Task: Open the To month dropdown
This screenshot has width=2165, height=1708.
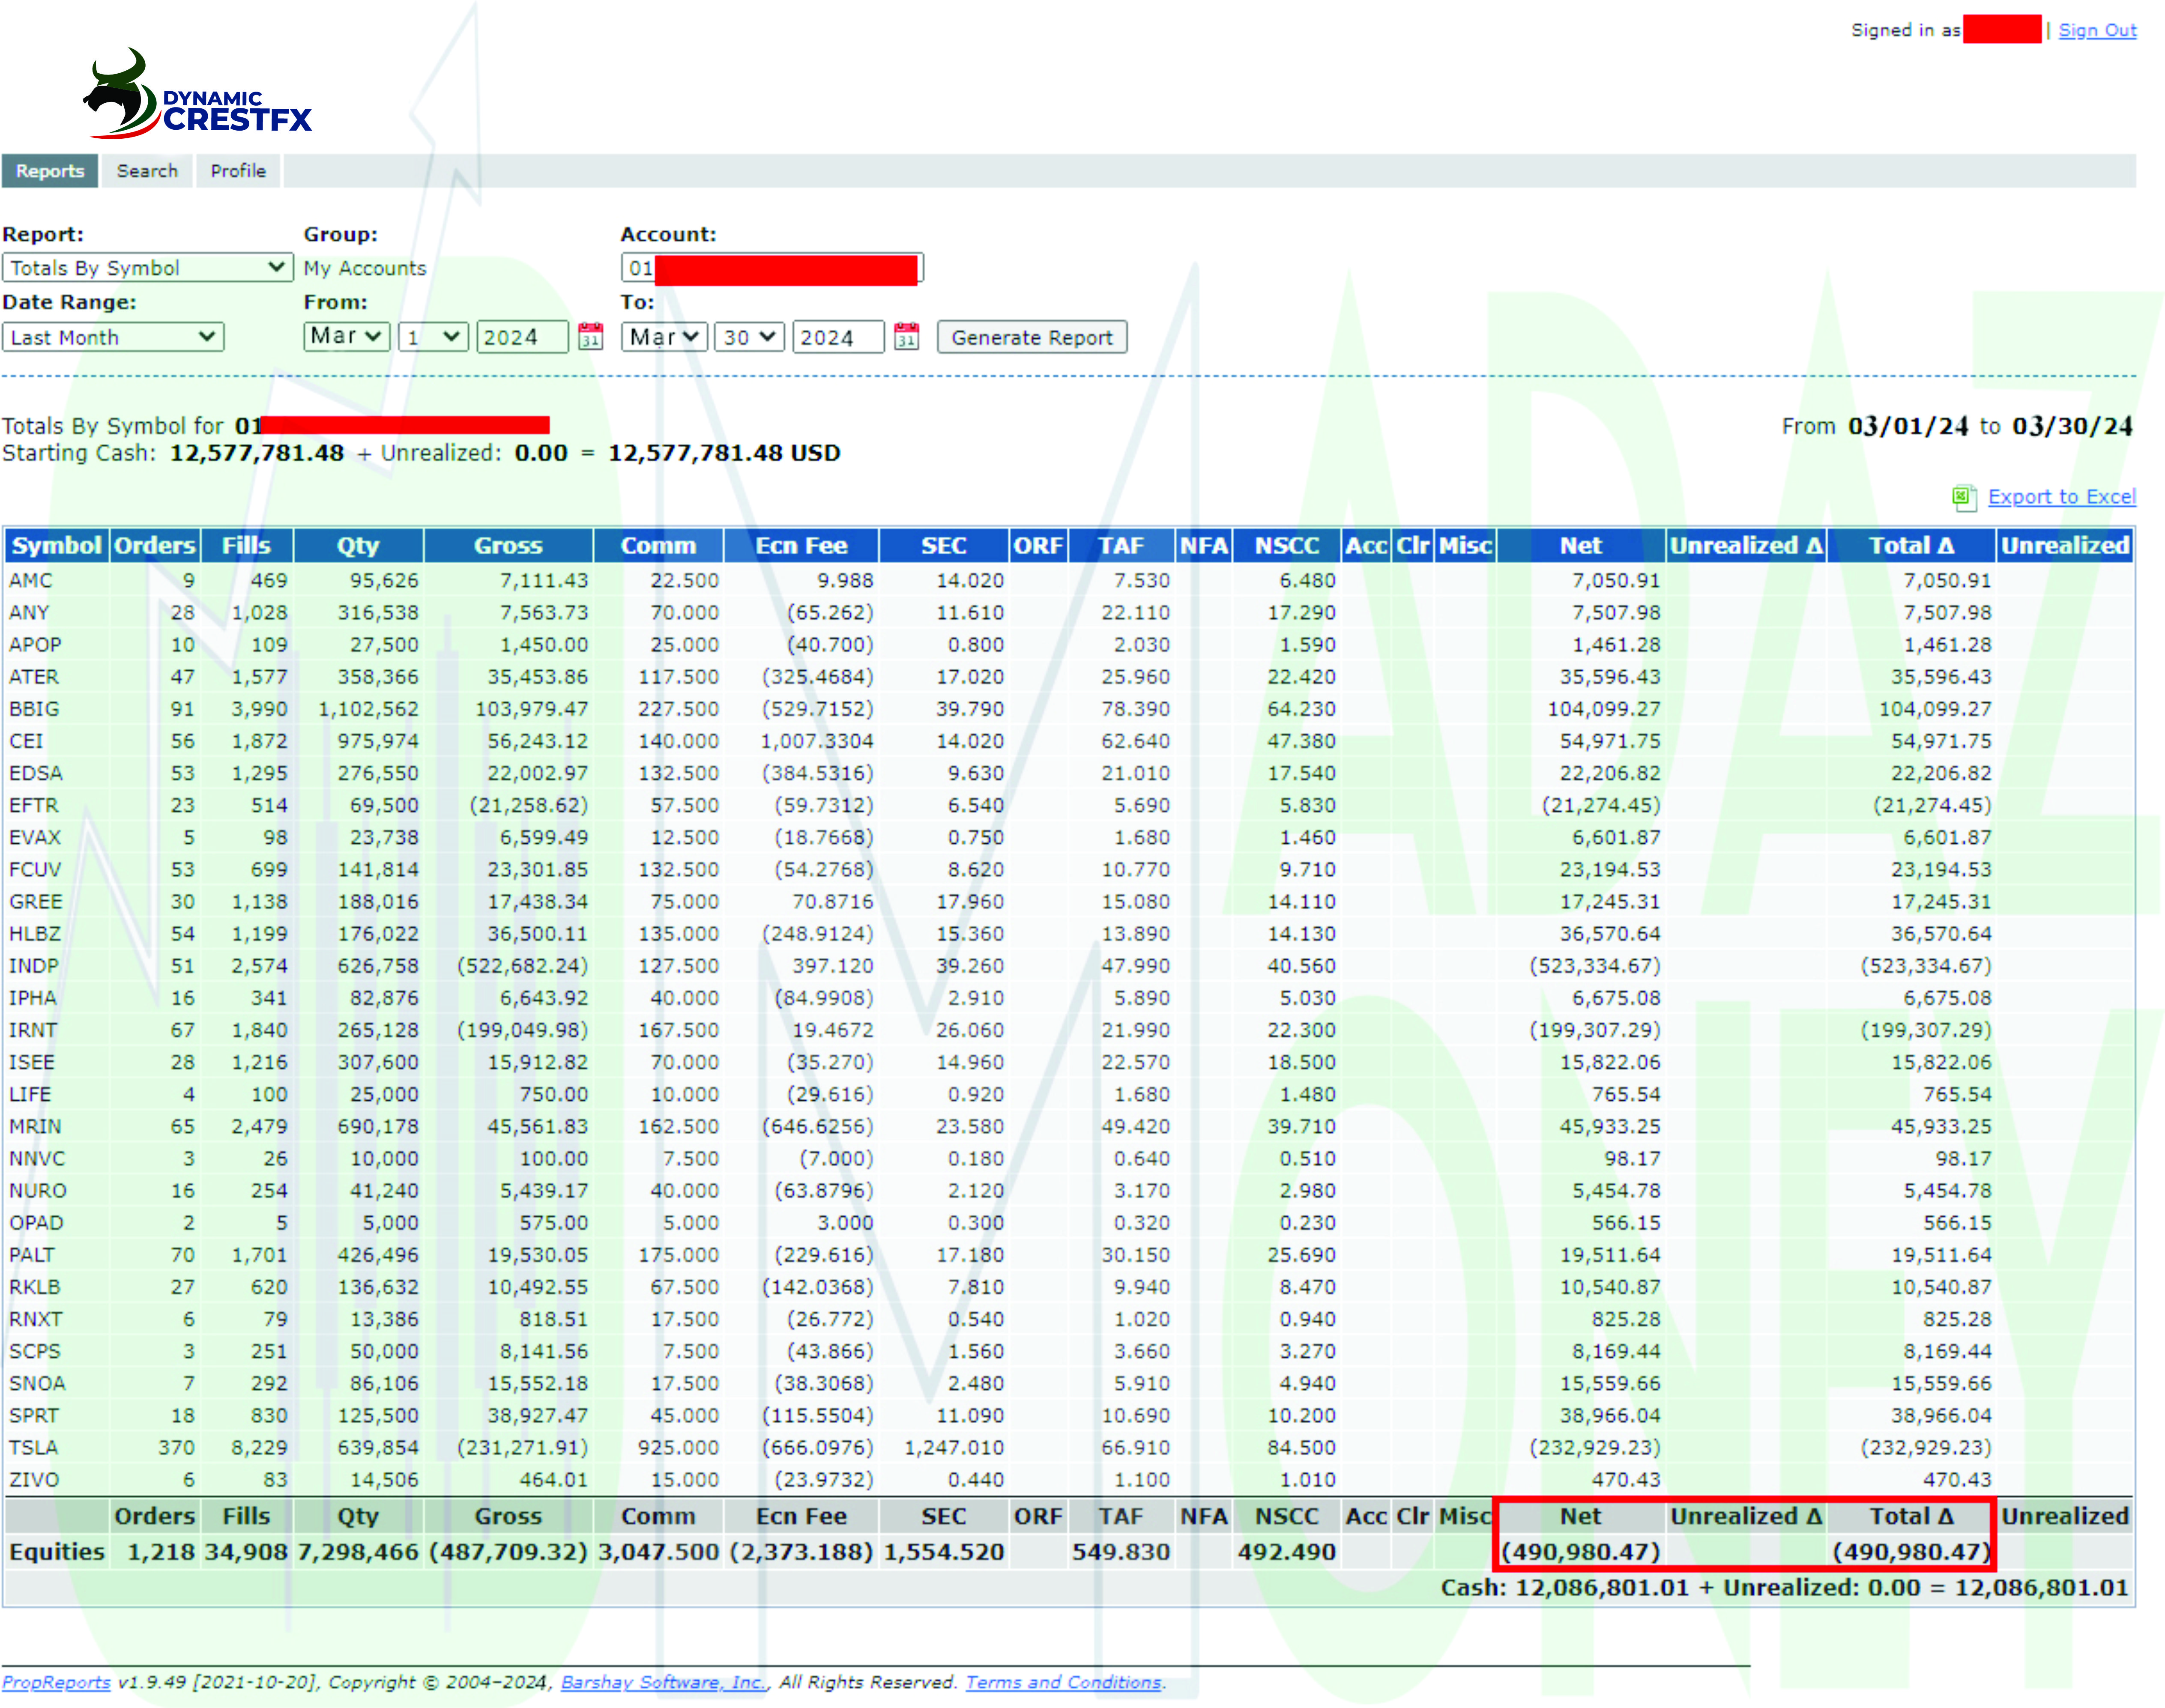Action: tap(664, 337)
